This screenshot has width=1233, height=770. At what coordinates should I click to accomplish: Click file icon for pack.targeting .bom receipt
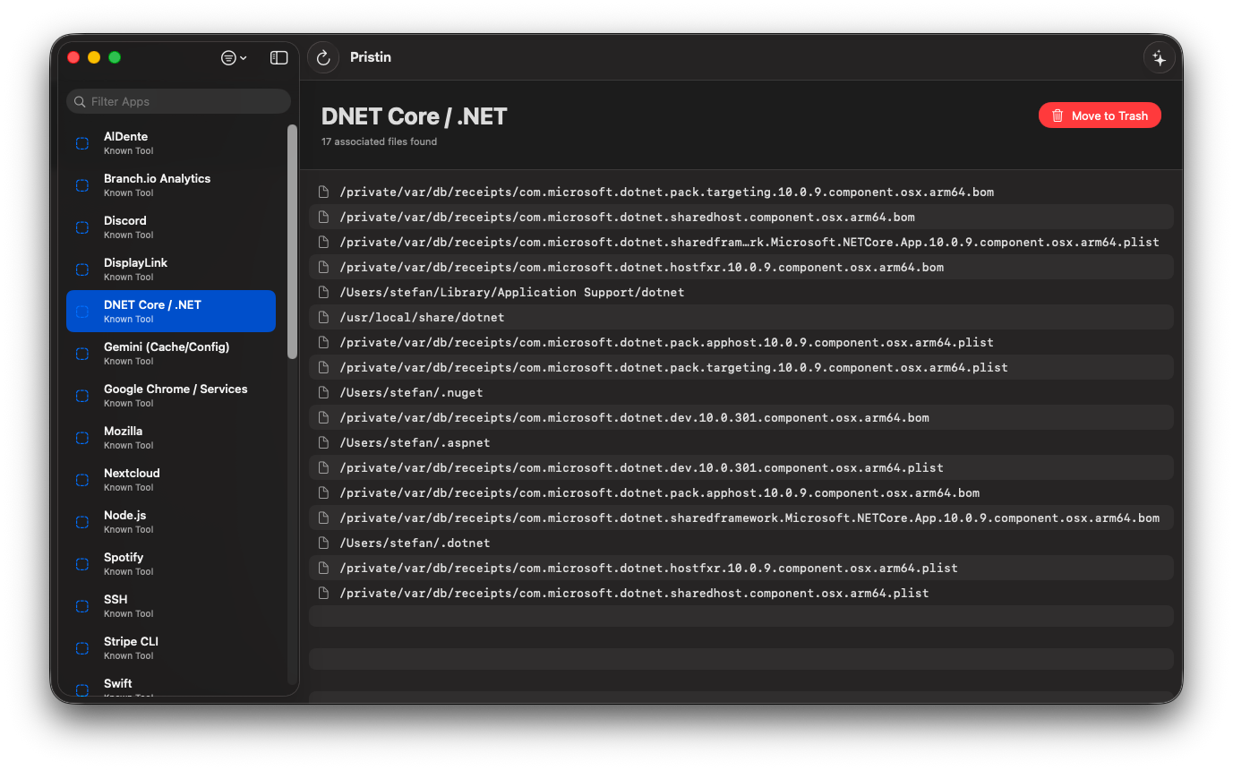(x=324, y=192)
